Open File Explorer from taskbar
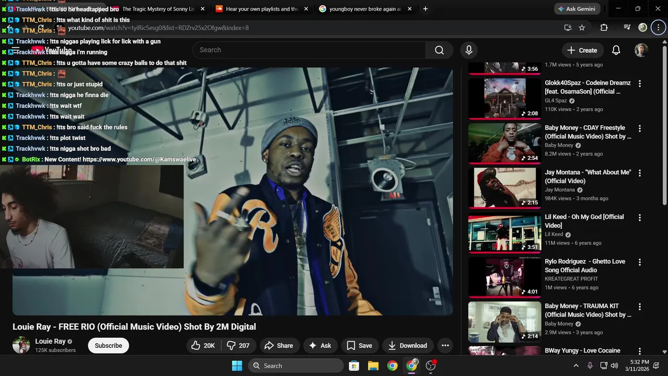668x376 pixels. 373,366
